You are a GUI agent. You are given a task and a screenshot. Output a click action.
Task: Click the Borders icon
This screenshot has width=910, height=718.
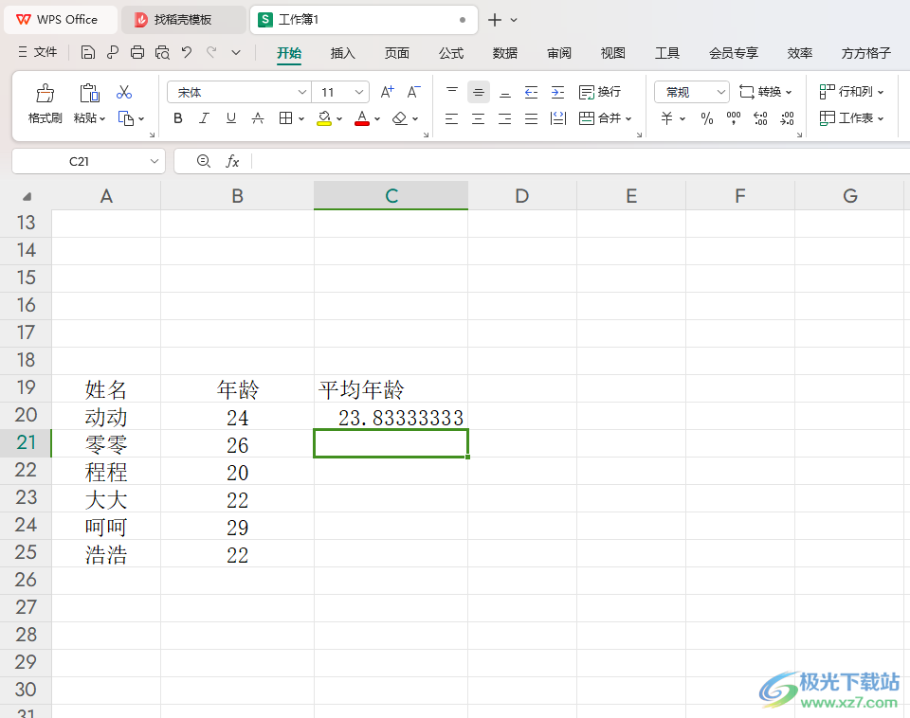point(285,118)
